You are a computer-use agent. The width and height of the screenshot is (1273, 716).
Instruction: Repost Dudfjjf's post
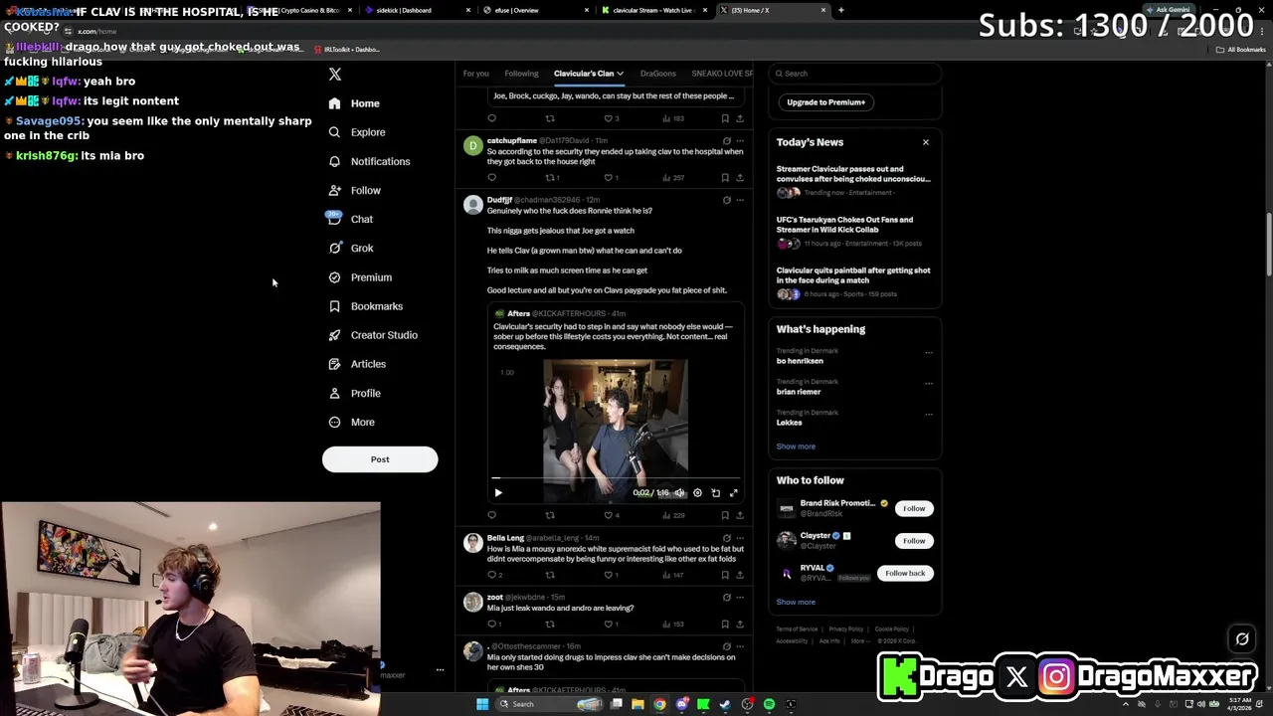[550, 515]
